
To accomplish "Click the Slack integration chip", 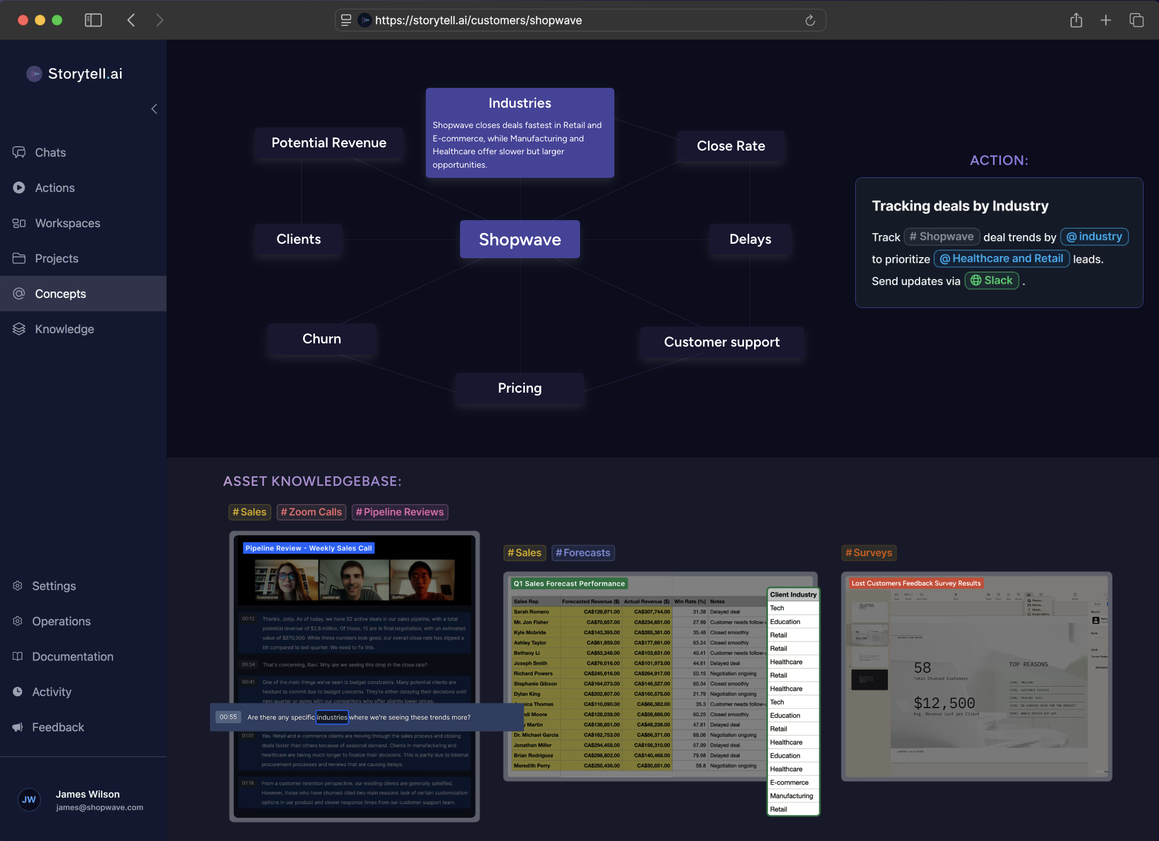I will 992,281.
